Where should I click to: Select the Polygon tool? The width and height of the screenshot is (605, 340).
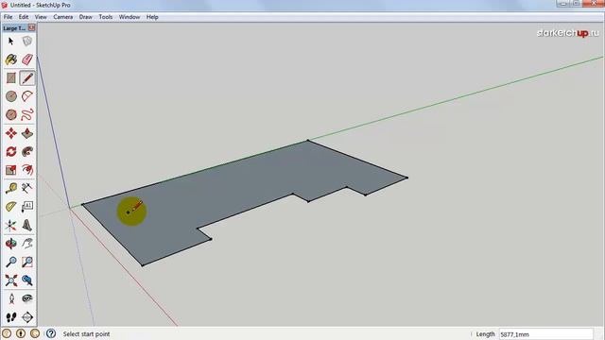[x=10, y=114]
